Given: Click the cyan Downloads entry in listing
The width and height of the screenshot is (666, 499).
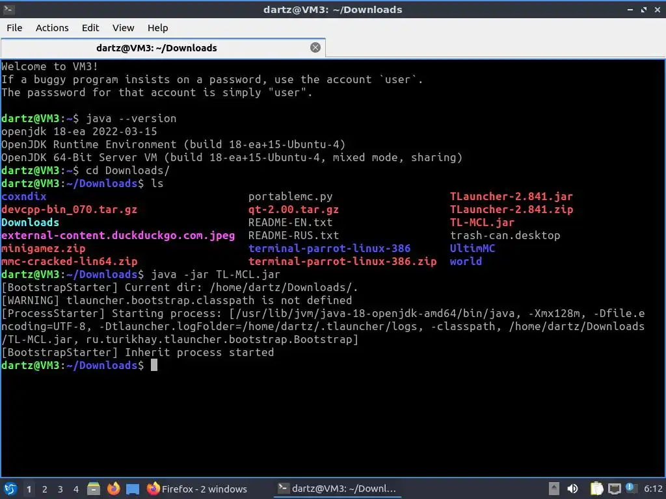Looking at the screenshot, I should click(30, 222).
